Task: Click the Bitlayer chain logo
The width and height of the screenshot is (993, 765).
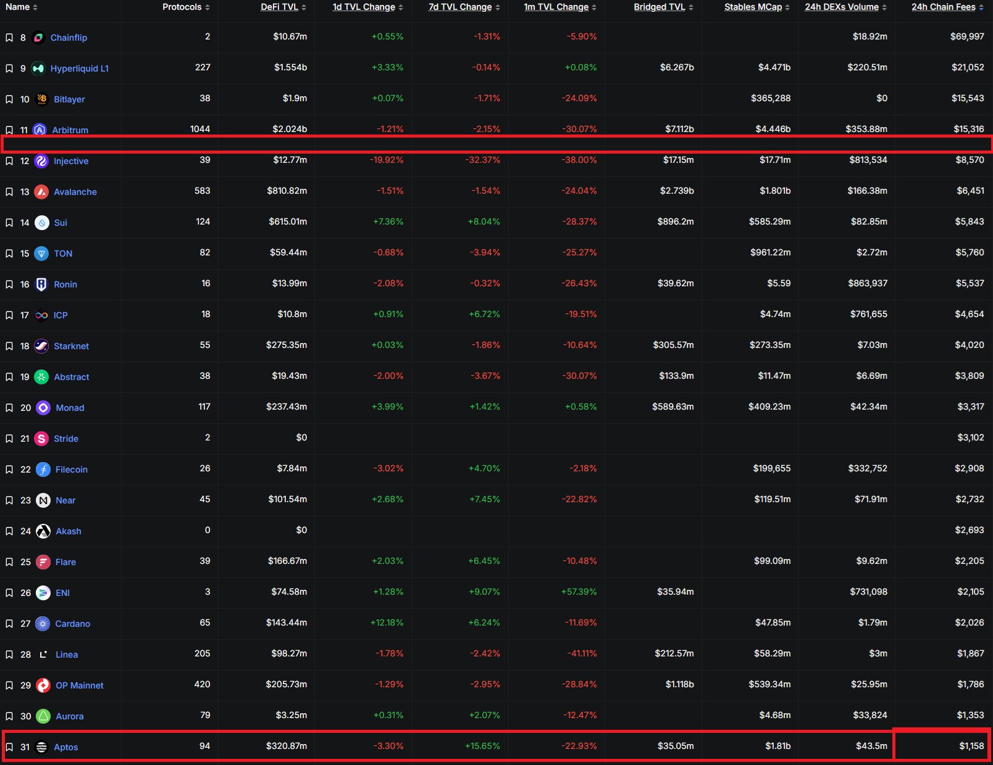Action: (42, 99)
